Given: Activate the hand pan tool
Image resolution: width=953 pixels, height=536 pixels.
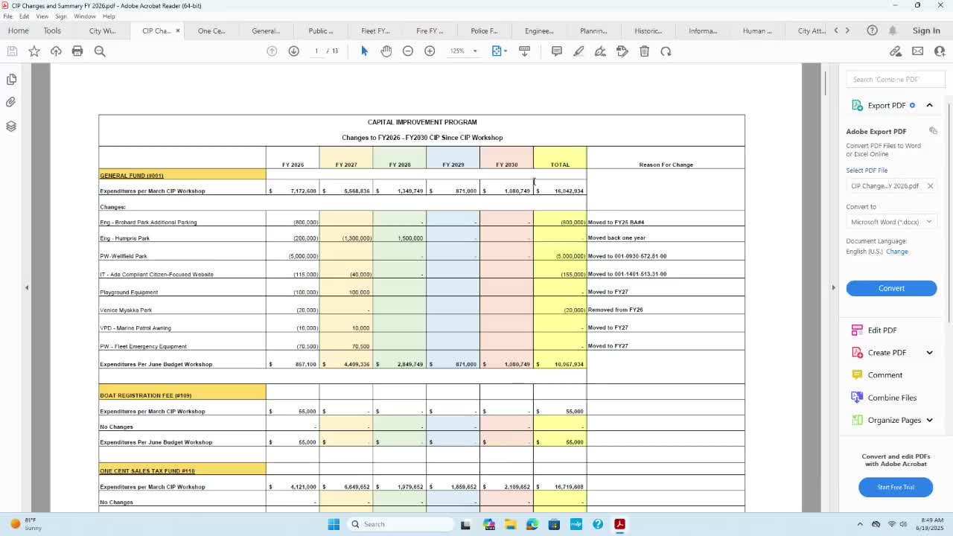Looking at the screenshot, I should (386, 51).
